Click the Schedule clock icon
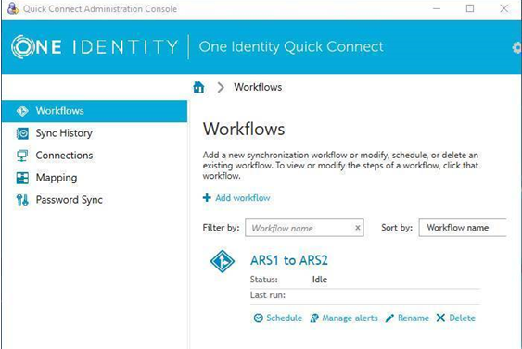The width and height of the screenshot is (522, 349). (259, 318)
